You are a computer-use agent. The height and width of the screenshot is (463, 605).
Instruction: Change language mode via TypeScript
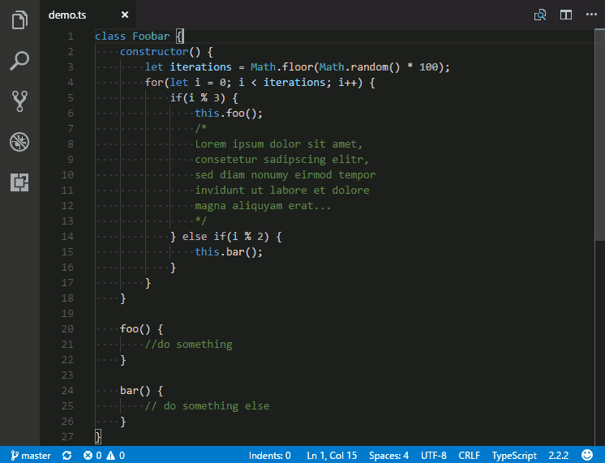514,456
